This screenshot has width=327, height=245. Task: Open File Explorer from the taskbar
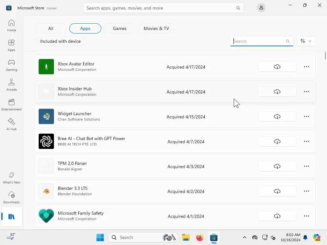point(186,237)
